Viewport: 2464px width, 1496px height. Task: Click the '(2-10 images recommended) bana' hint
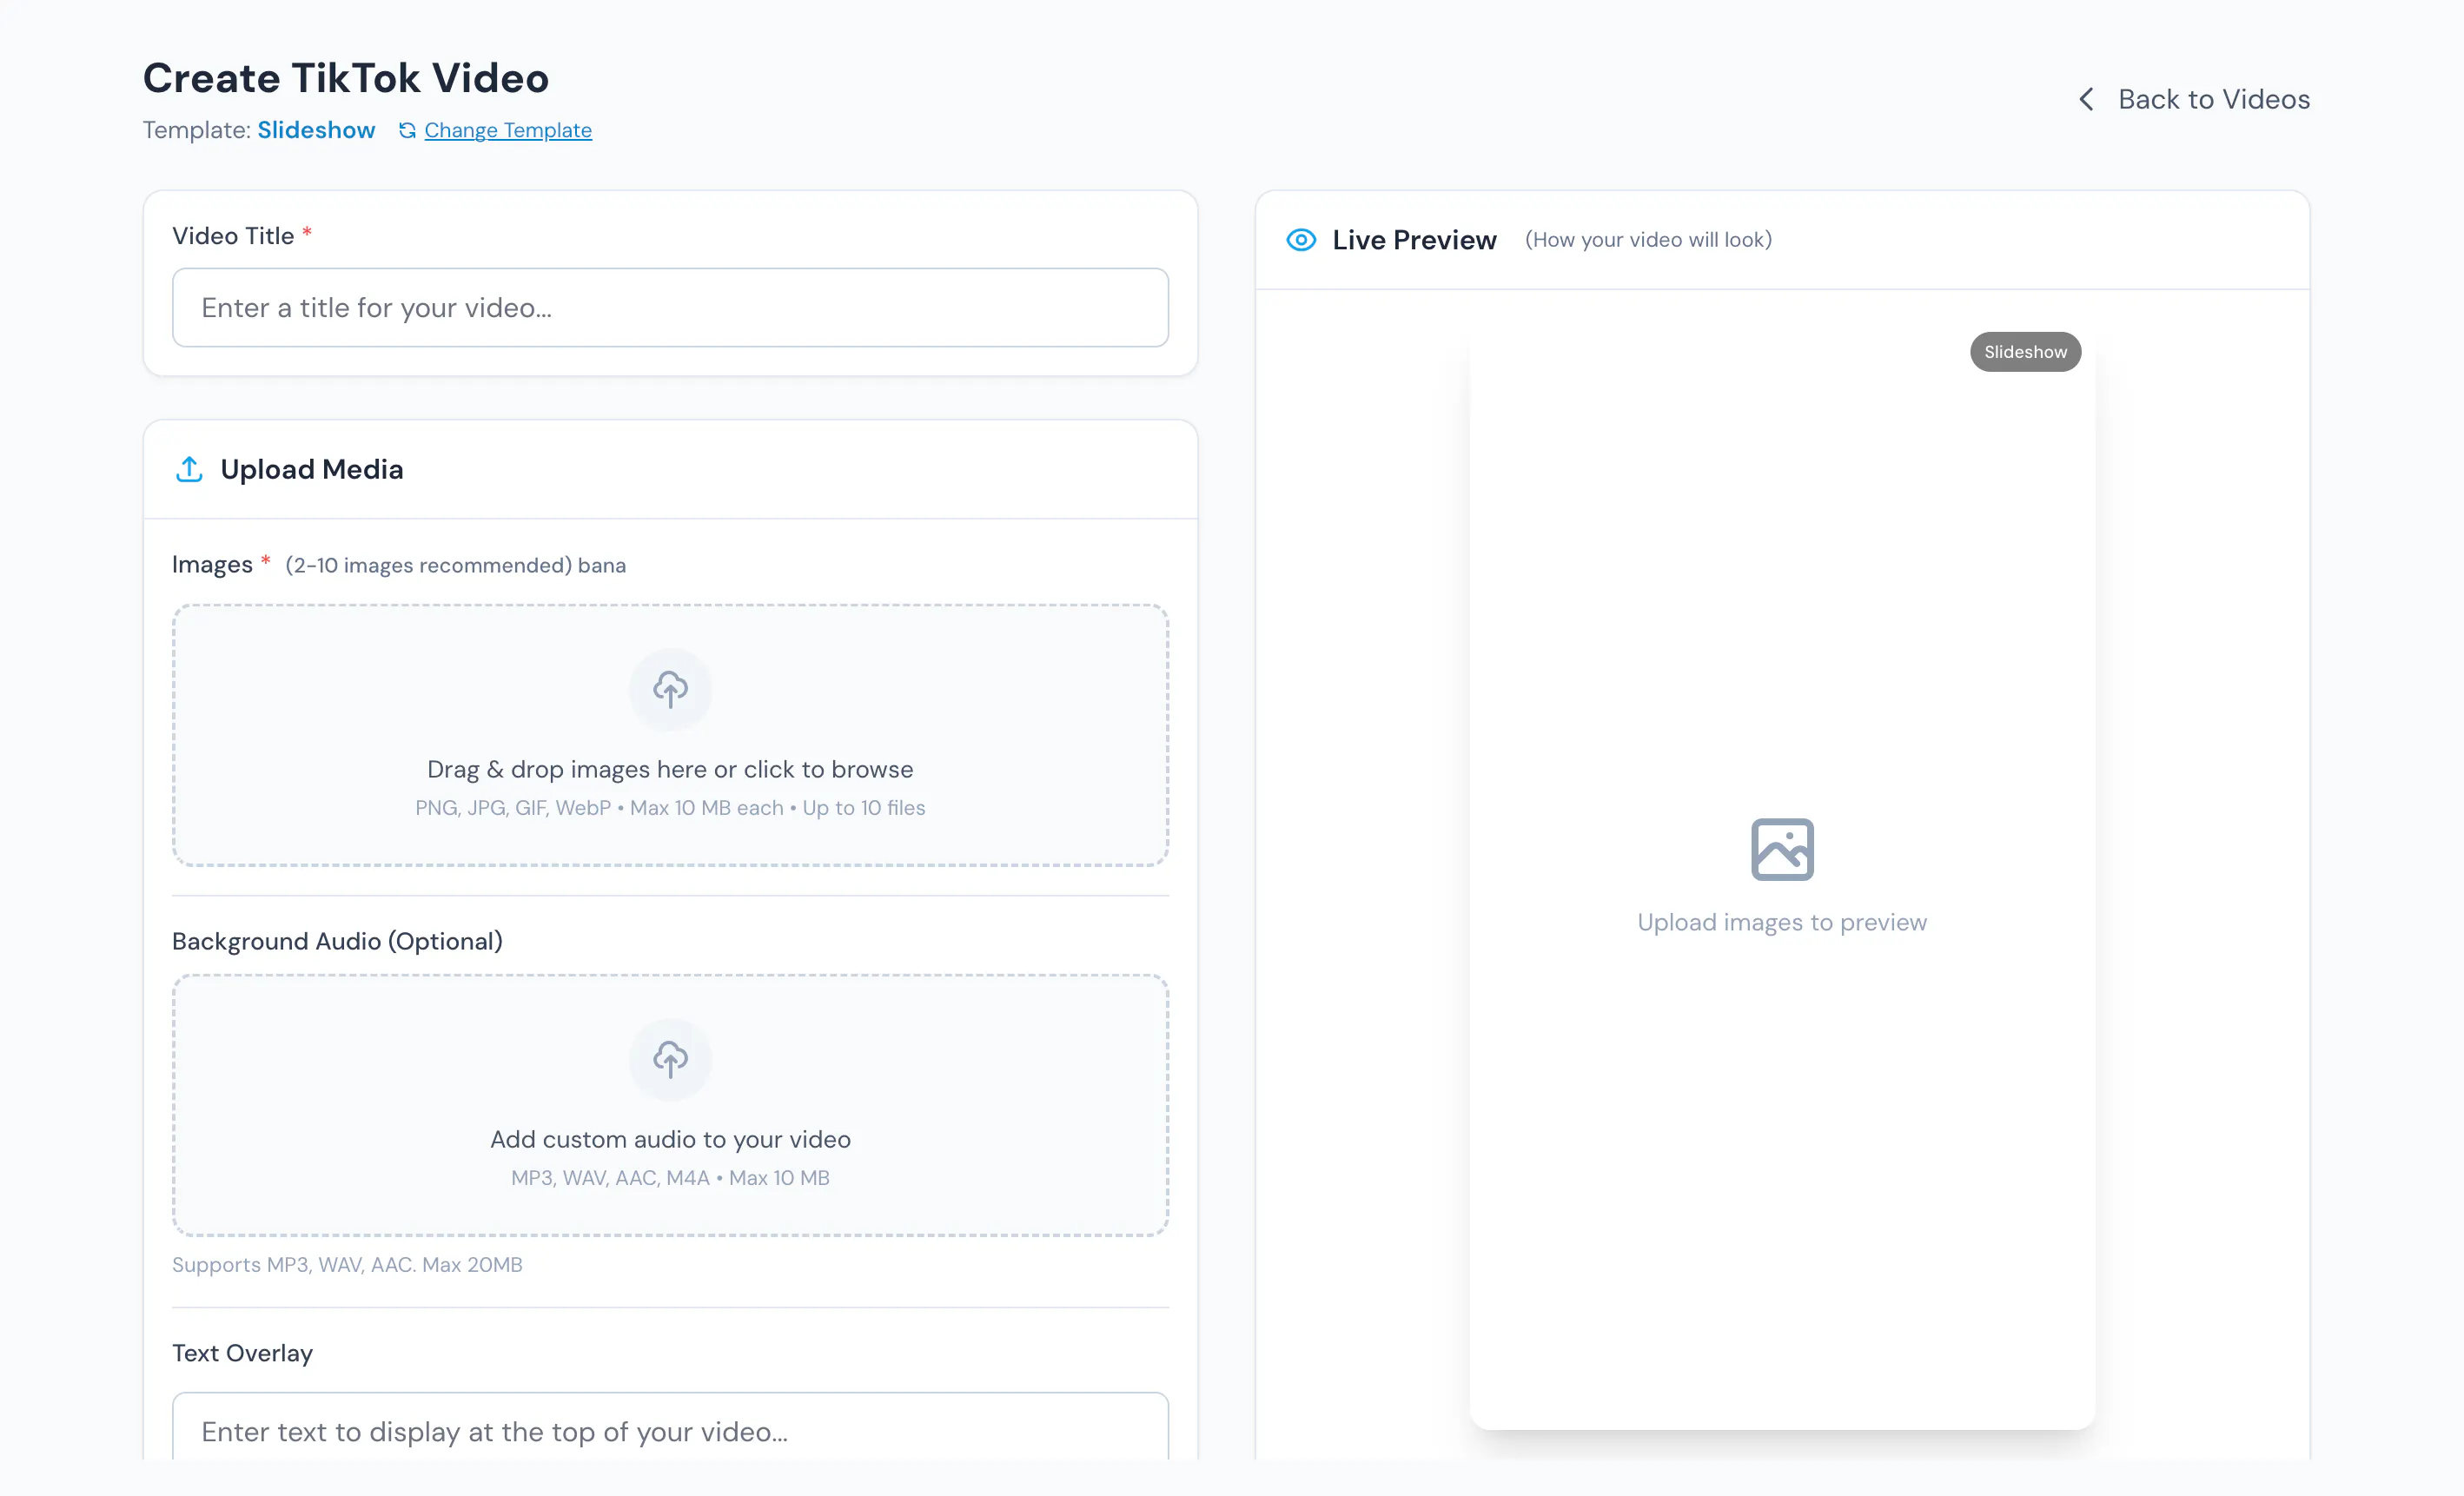coord(455,565)
